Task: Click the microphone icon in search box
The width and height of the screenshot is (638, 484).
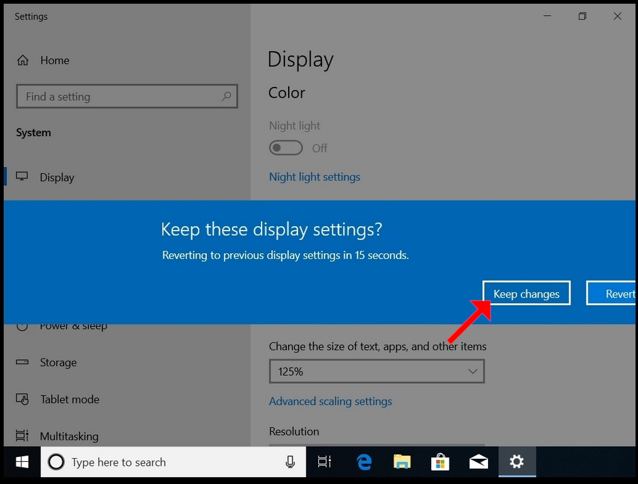Action: 290,462
